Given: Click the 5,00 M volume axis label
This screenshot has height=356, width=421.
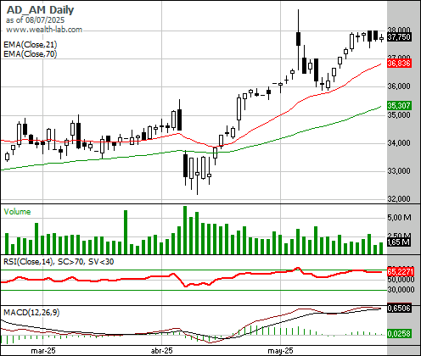Looking at the screenshot, I should click(399, 218).
